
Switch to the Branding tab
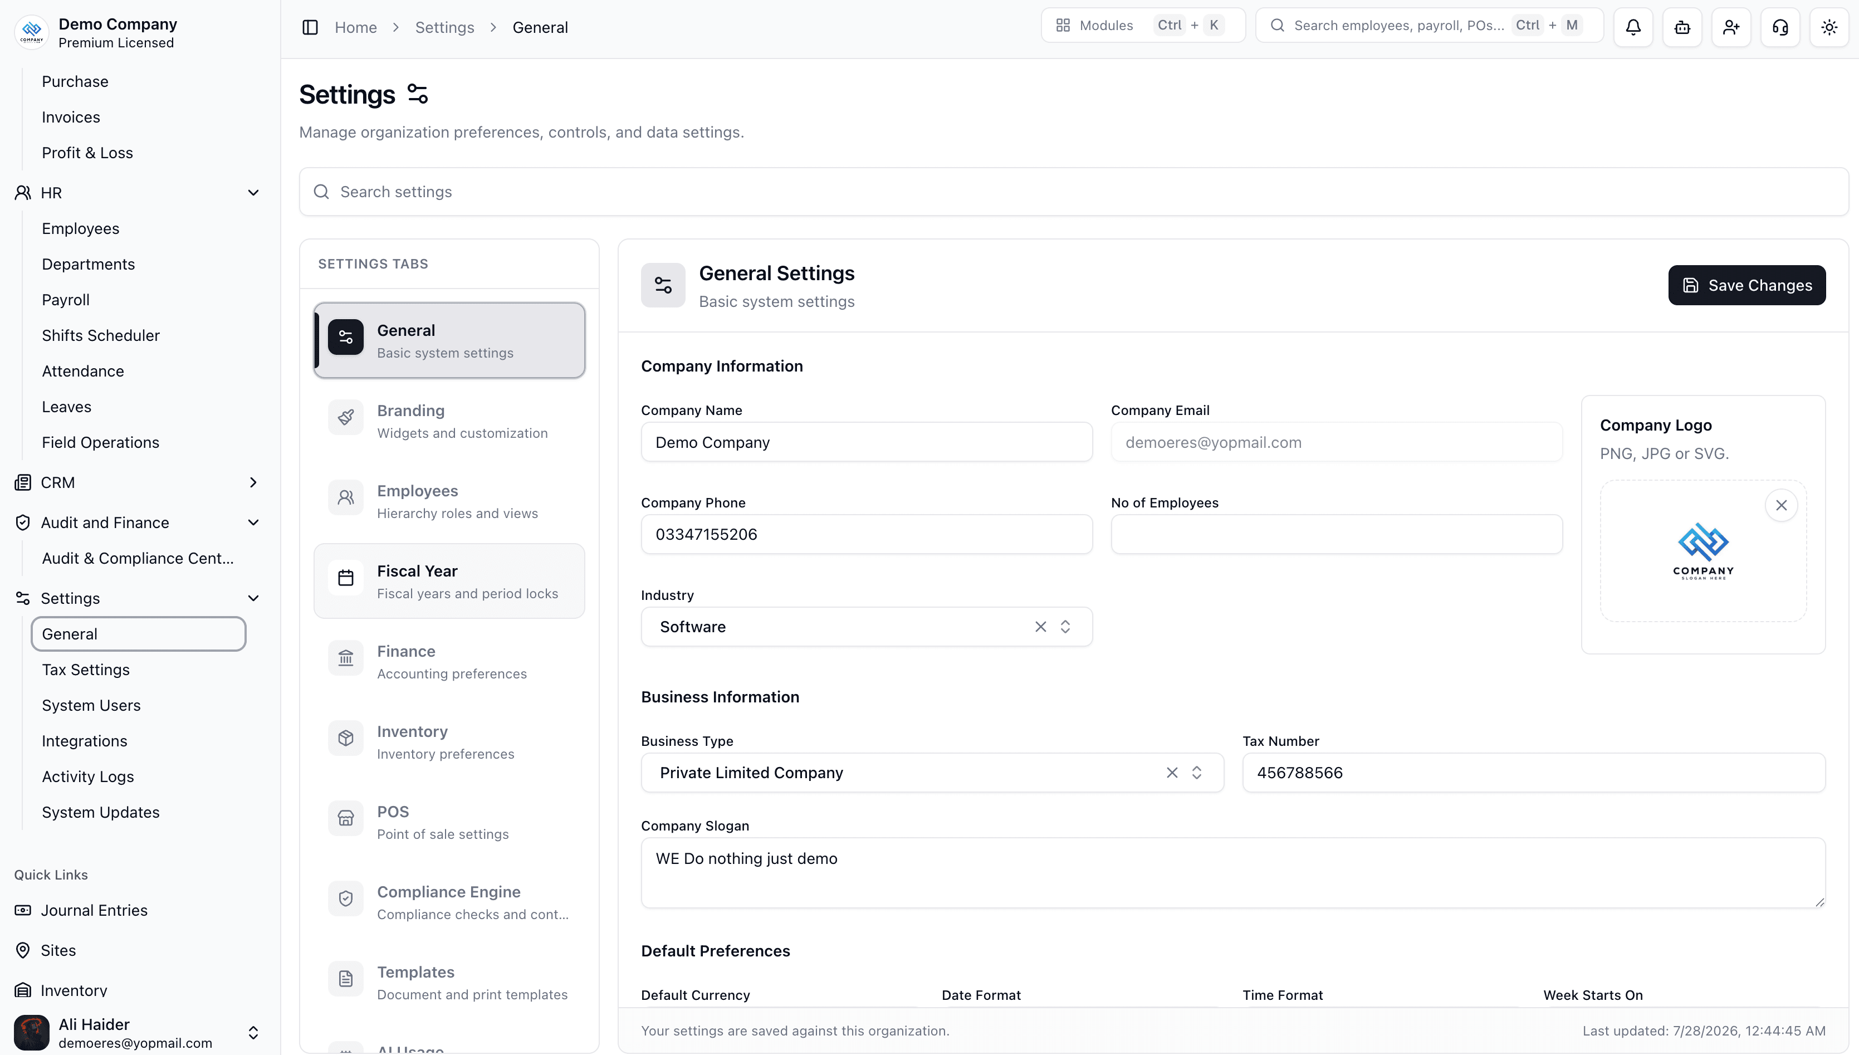click(x=449, y=421)
